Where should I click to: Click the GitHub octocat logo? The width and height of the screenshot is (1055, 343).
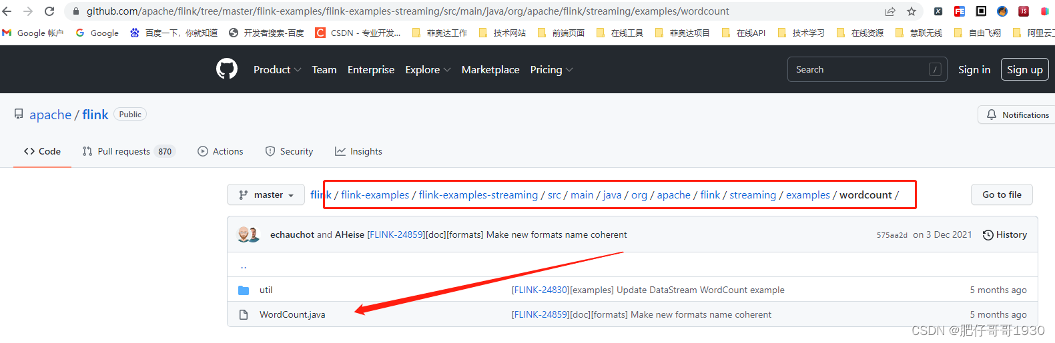[227, 69]
